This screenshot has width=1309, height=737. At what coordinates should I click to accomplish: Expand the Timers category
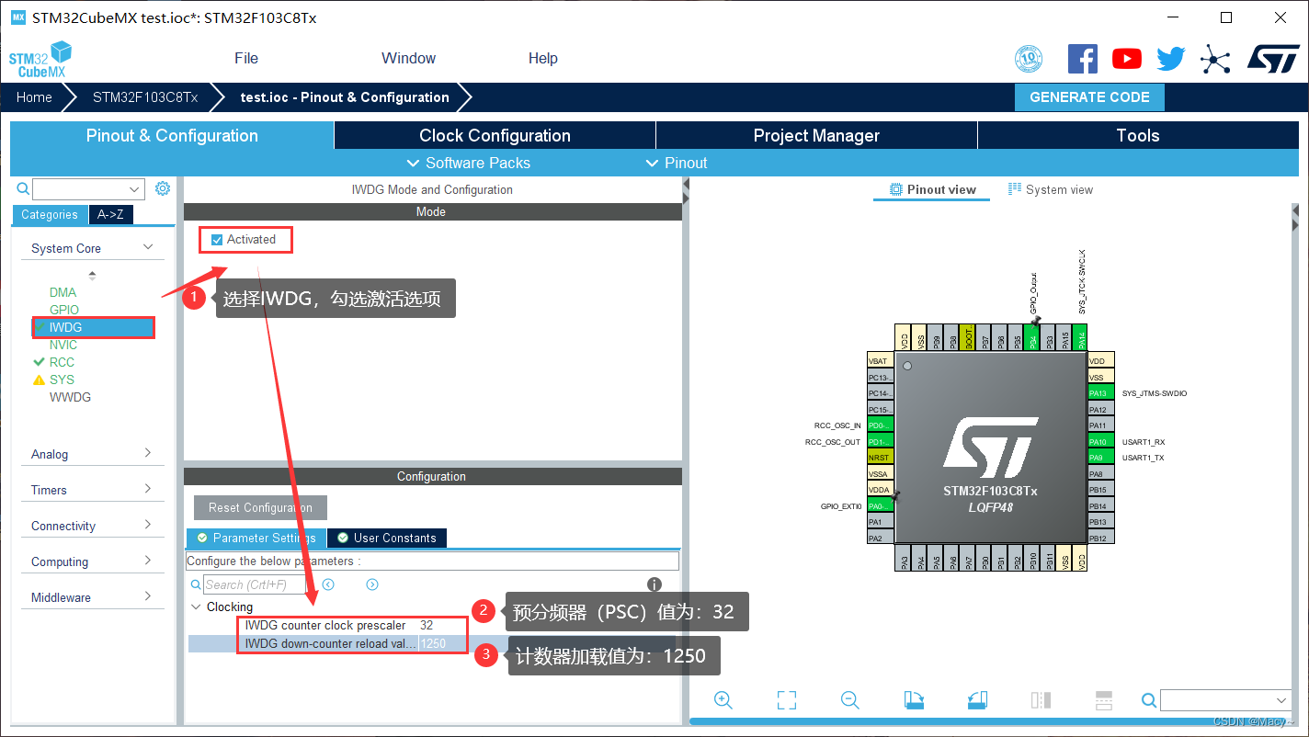tap(91, 490)
